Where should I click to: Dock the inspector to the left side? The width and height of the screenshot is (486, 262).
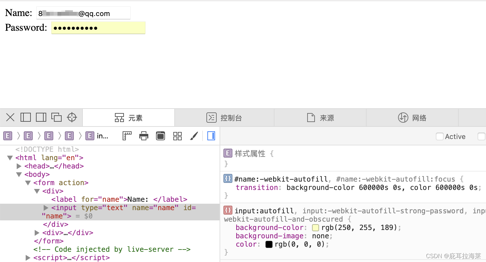(x=26, y=117)
